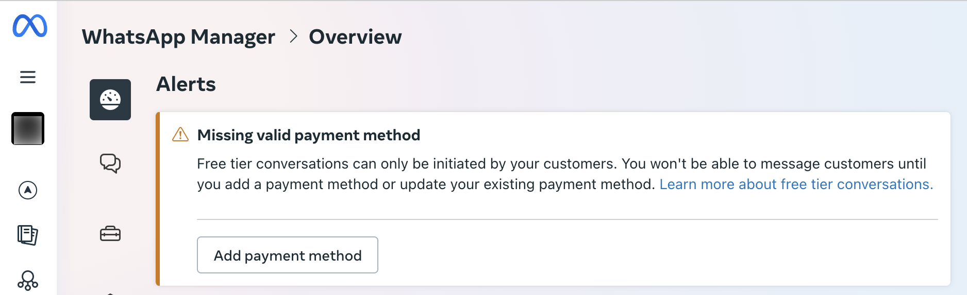
Task: Open the chat bubbles conversations icon
Action: coord(110,163)
